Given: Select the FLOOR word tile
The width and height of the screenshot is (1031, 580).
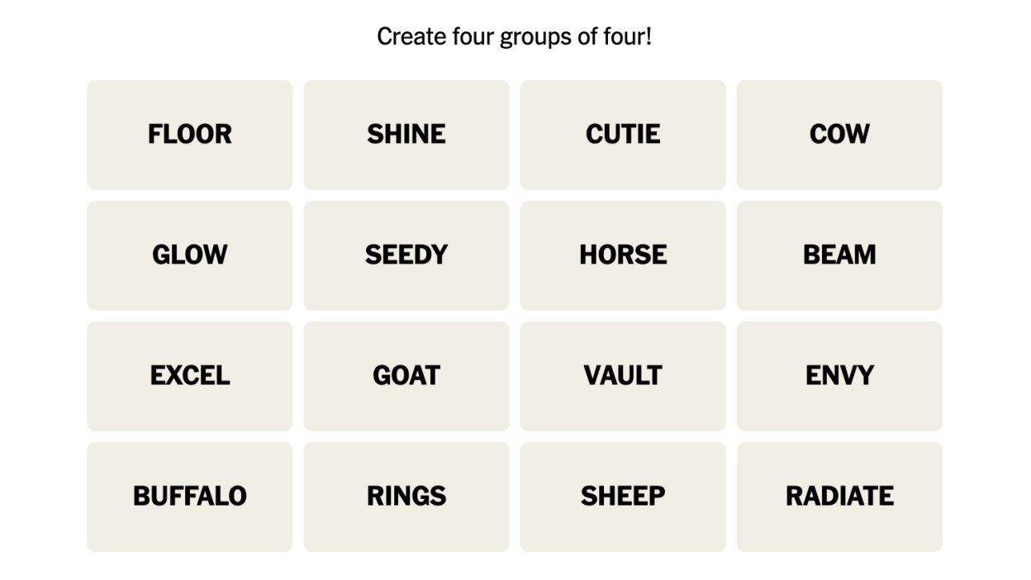Looking at the screenshot, I should [189, 135].
